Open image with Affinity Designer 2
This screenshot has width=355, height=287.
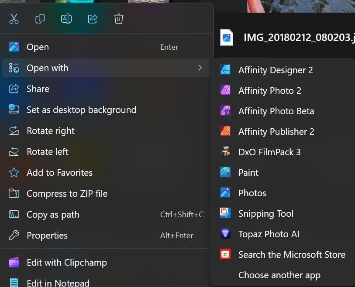275,70
